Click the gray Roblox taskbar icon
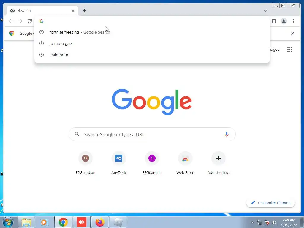The width and height of the screenshot is (304, 228). click(118, 222)
